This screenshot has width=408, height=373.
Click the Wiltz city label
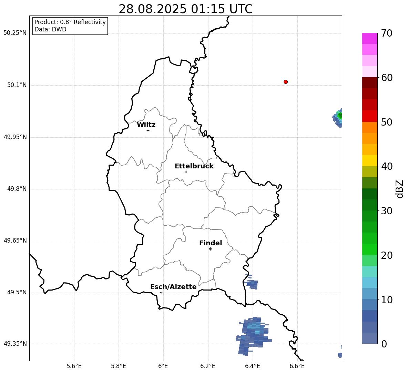point(146,125)
